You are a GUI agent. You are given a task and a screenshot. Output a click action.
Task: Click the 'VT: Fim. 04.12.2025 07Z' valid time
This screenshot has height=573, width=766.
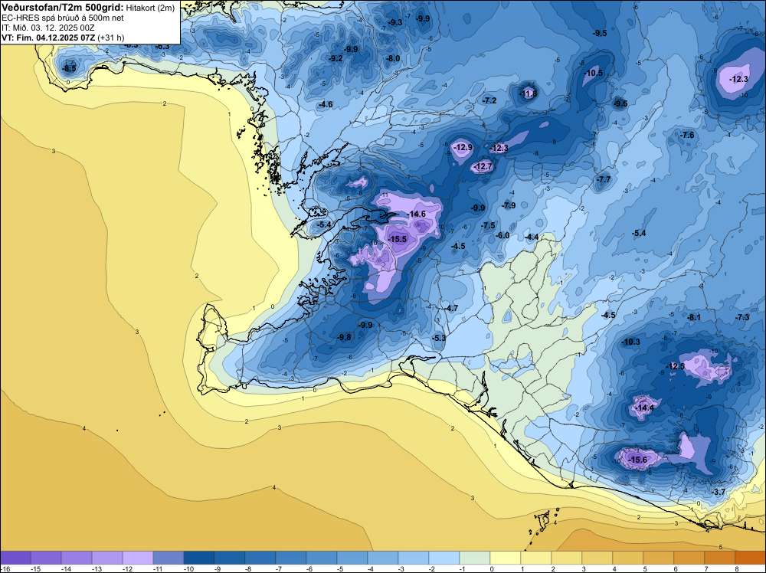pyautogui.click(x=48, y=38)
